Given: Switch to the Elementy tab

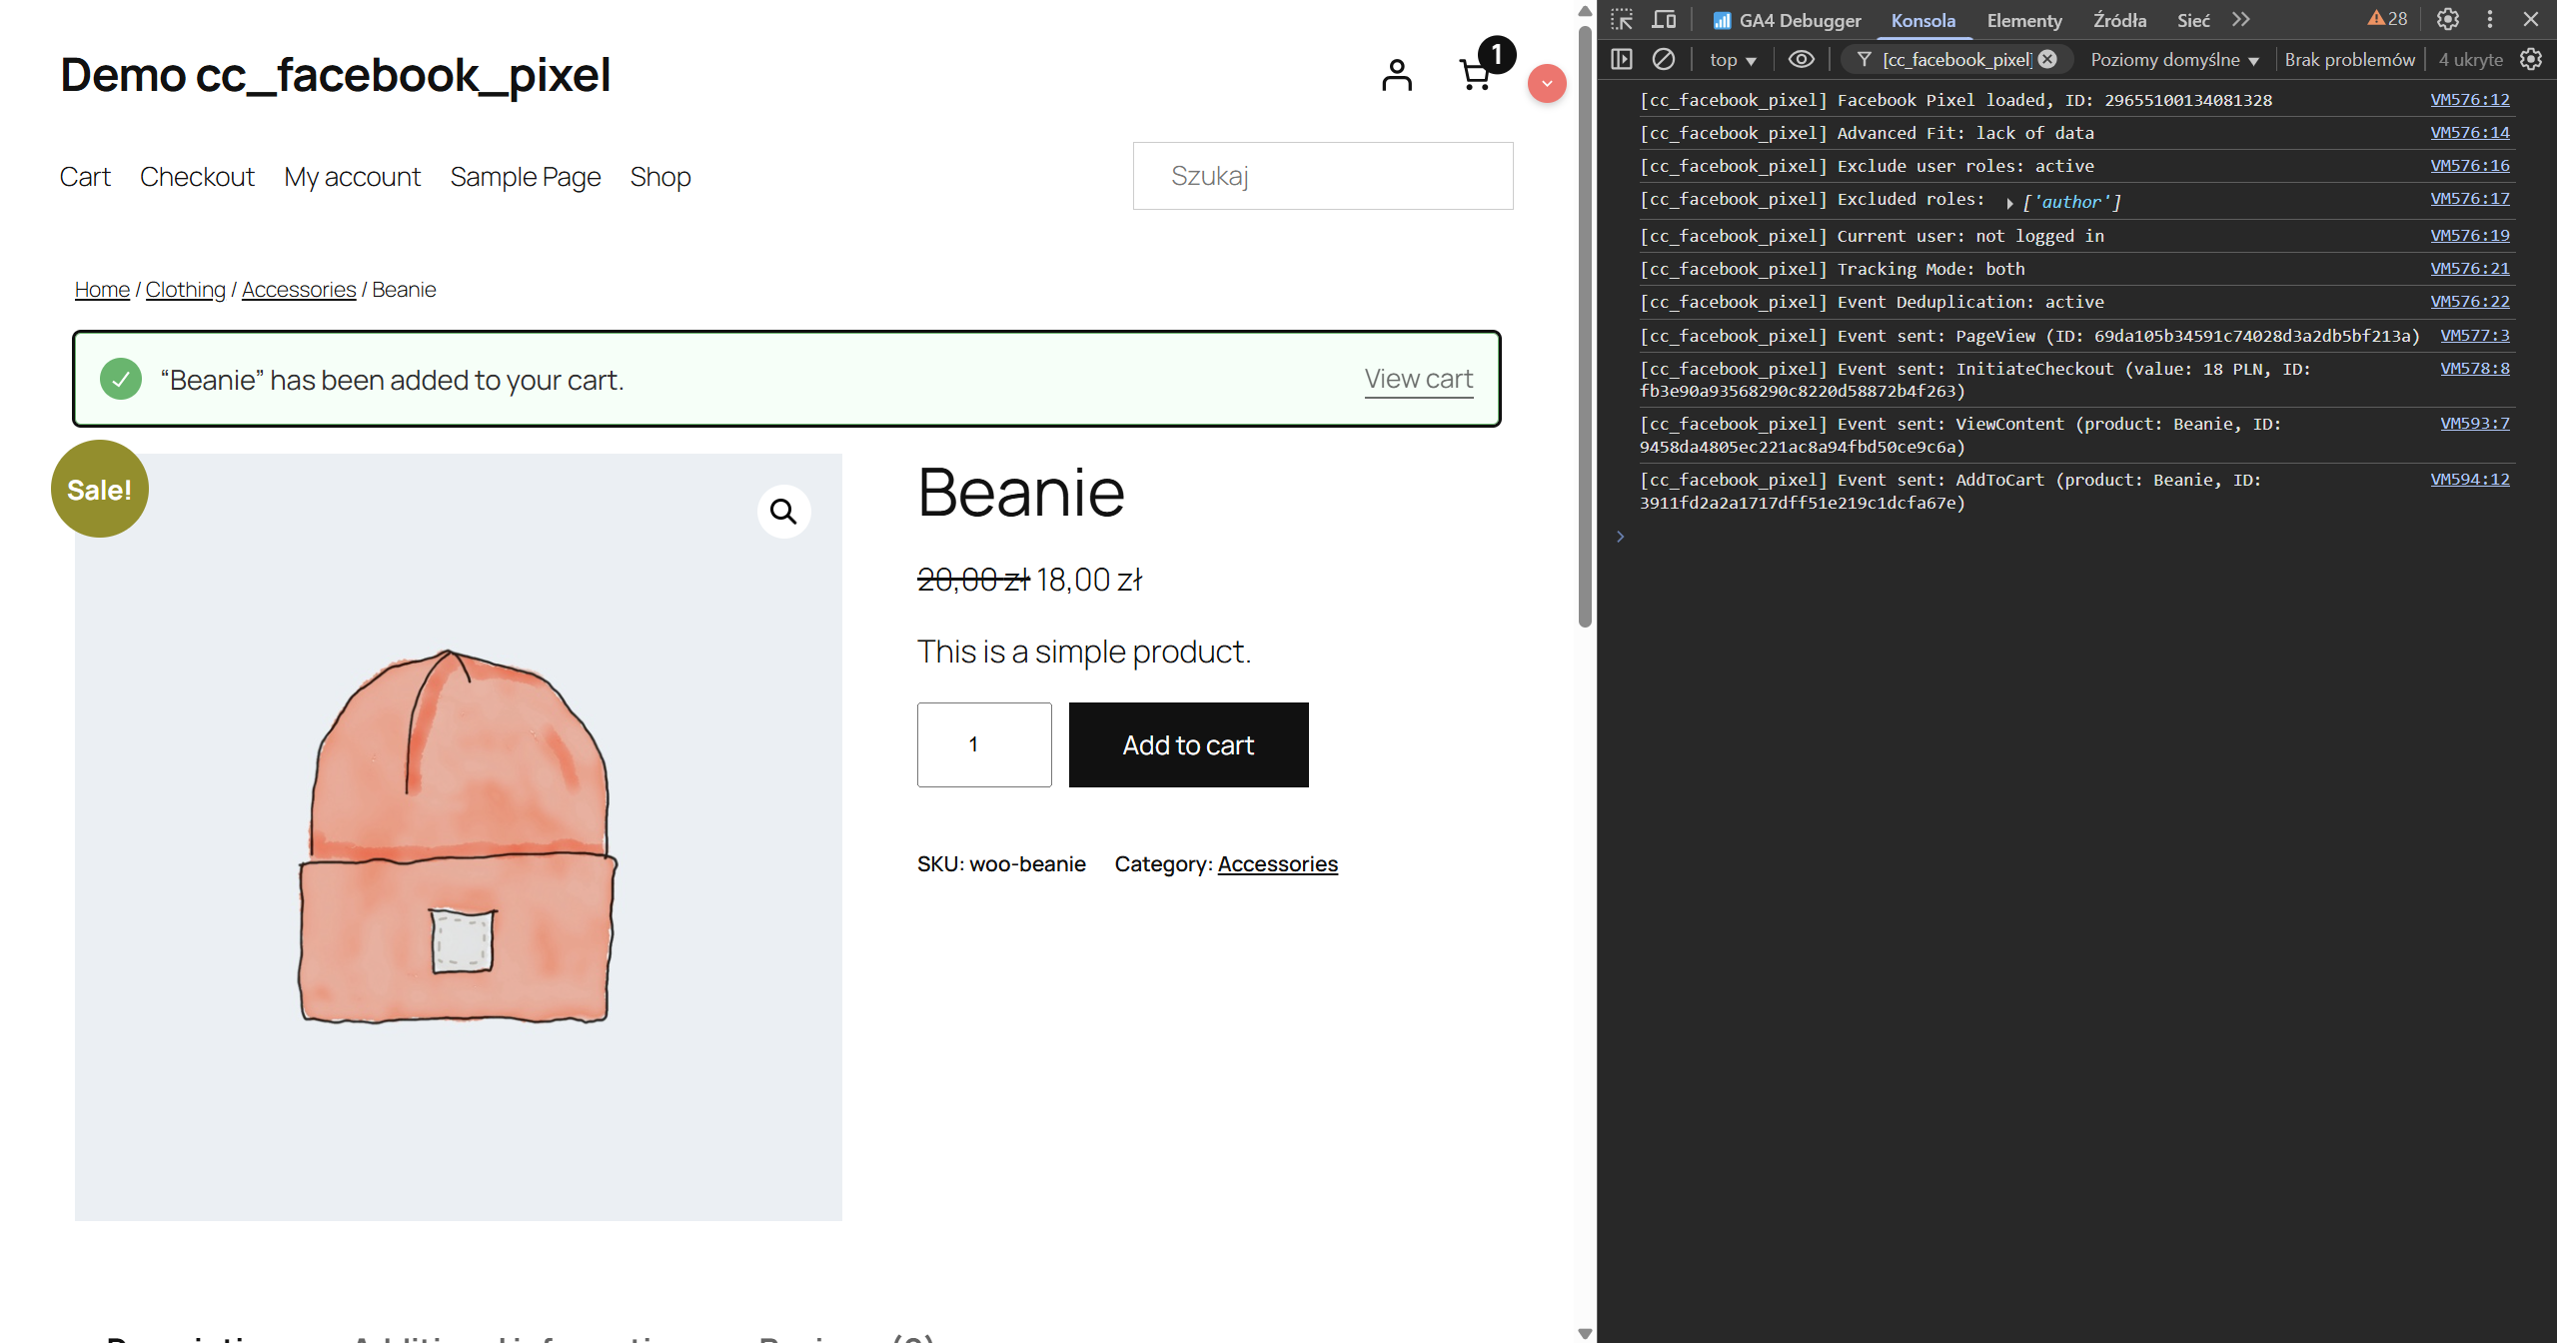Looking at the screenshot, I should point(2023,20).
